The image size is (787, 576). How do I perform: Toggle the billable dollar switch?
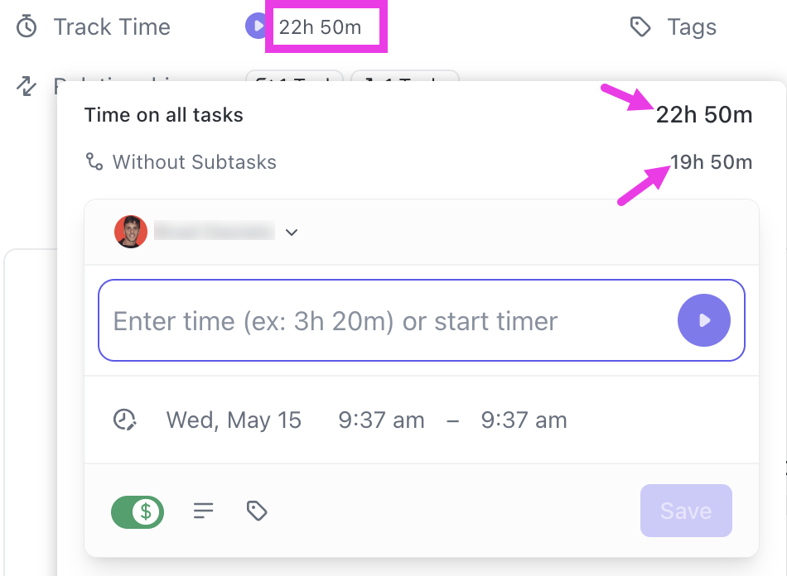[137, 511]
